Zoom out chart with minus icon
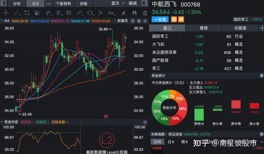264x154 pixels. click(x=139, y=21)
